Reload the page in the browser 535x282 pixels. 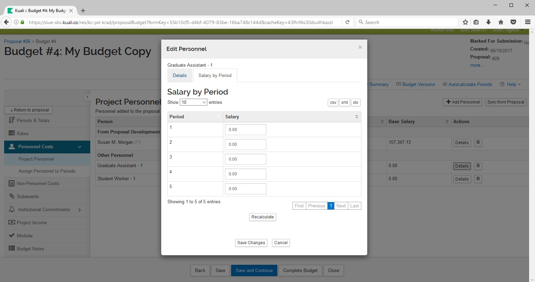coord(348,22)
